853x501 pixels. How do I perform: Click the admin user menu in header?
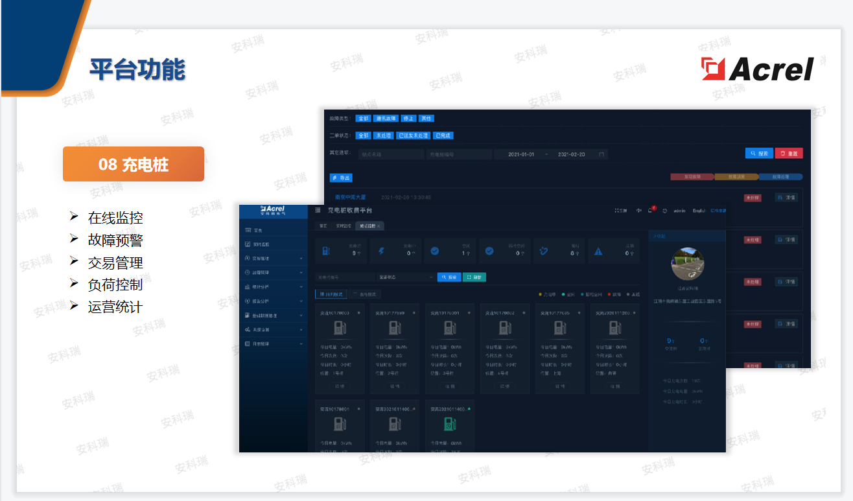(679, 211)
